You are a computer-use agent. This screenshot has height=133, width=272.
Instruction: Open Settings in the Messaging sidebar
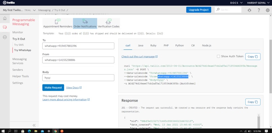(x=18, y=83)
